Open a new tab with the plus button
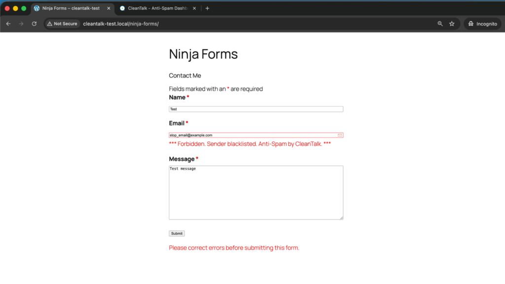The image size is (505, 284). coord(208,8)
